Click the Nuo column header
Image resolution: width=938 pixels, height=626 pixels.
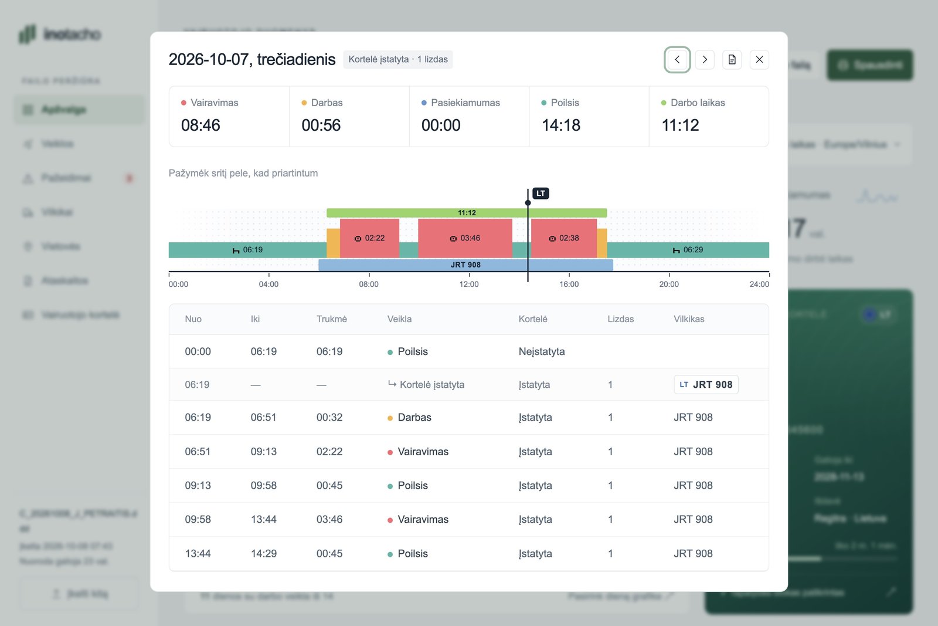tap(193, 319)
